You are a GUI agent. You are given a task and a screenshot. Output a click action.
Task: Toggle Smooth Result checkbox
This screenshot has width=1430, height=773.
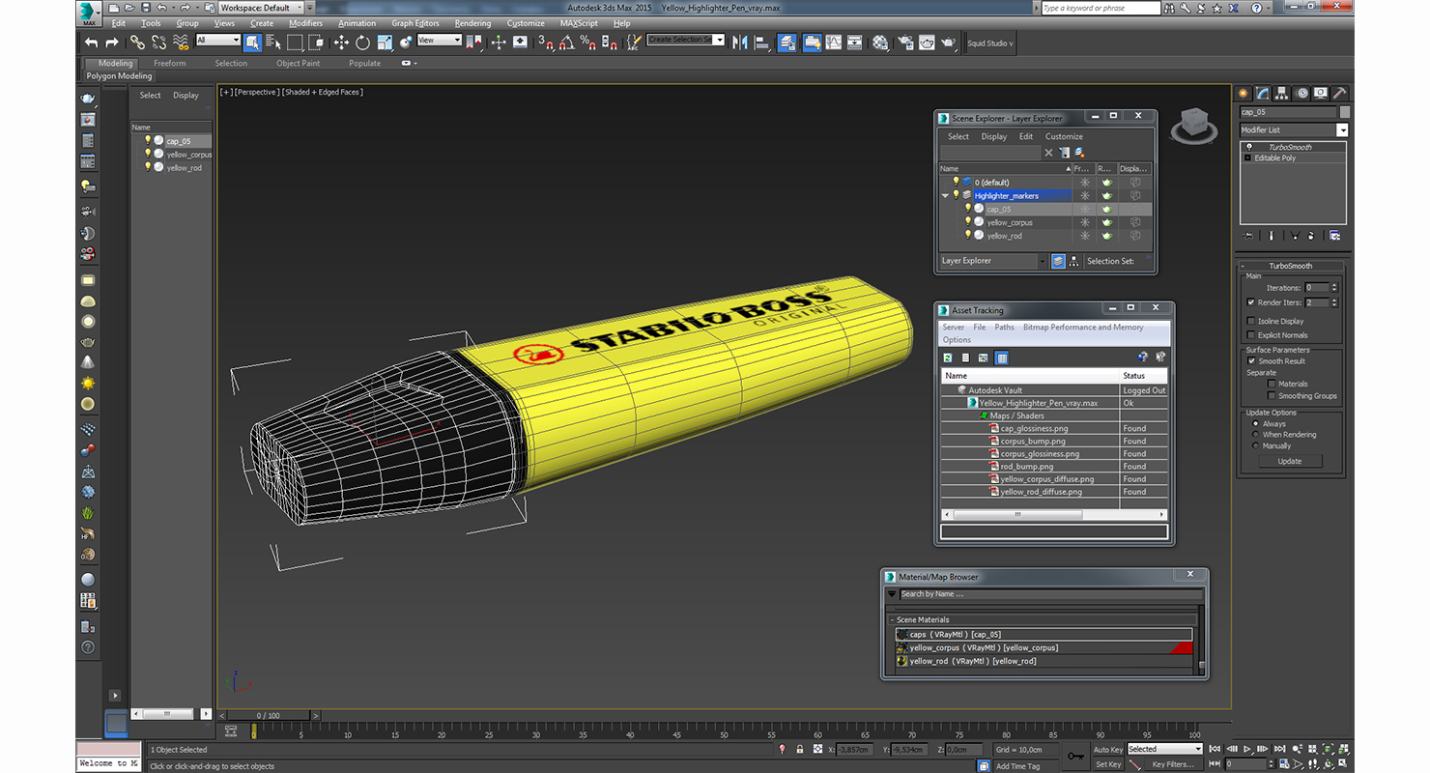pos(1251,361)
